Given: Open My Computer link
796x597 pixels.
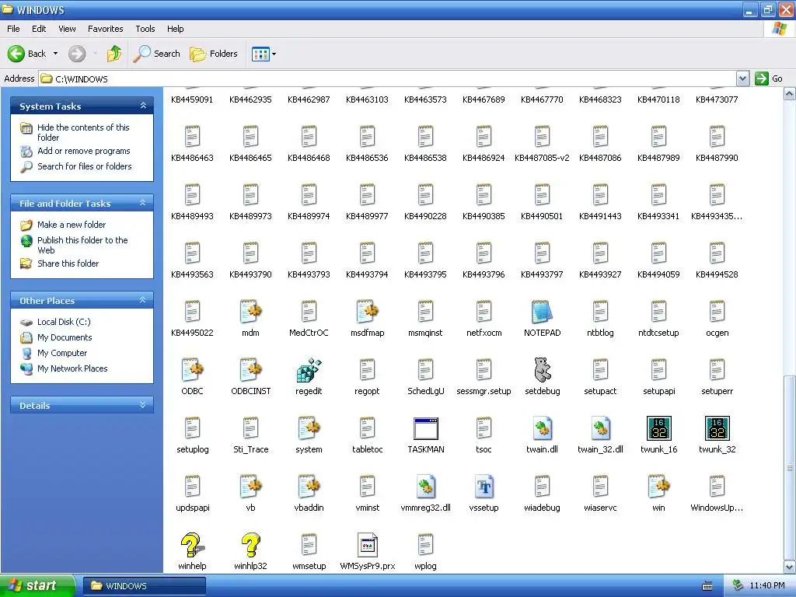Looking at the screenshot, I should pos(62,353).
